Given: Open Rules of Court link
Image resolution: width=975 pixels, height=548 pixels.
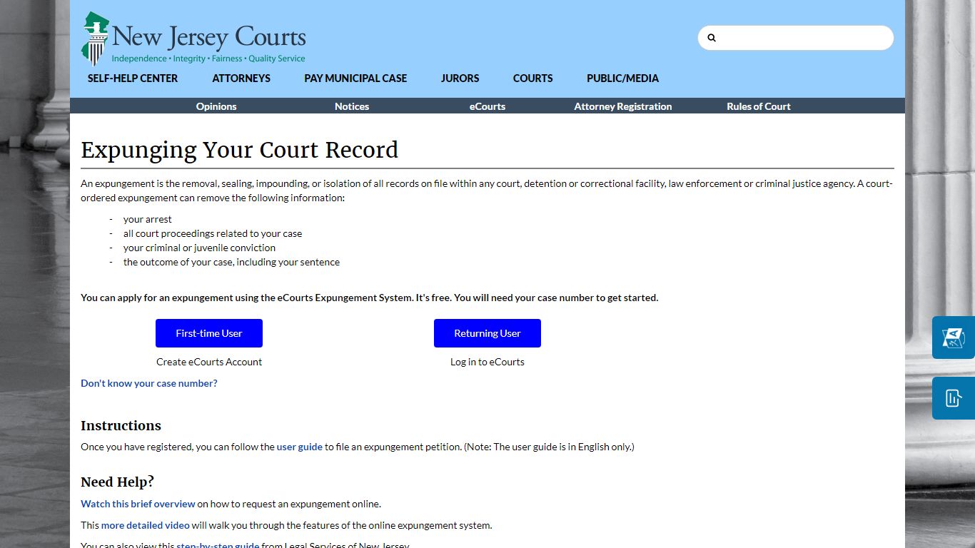Looking at the screenshot, I should coord(759,106).
